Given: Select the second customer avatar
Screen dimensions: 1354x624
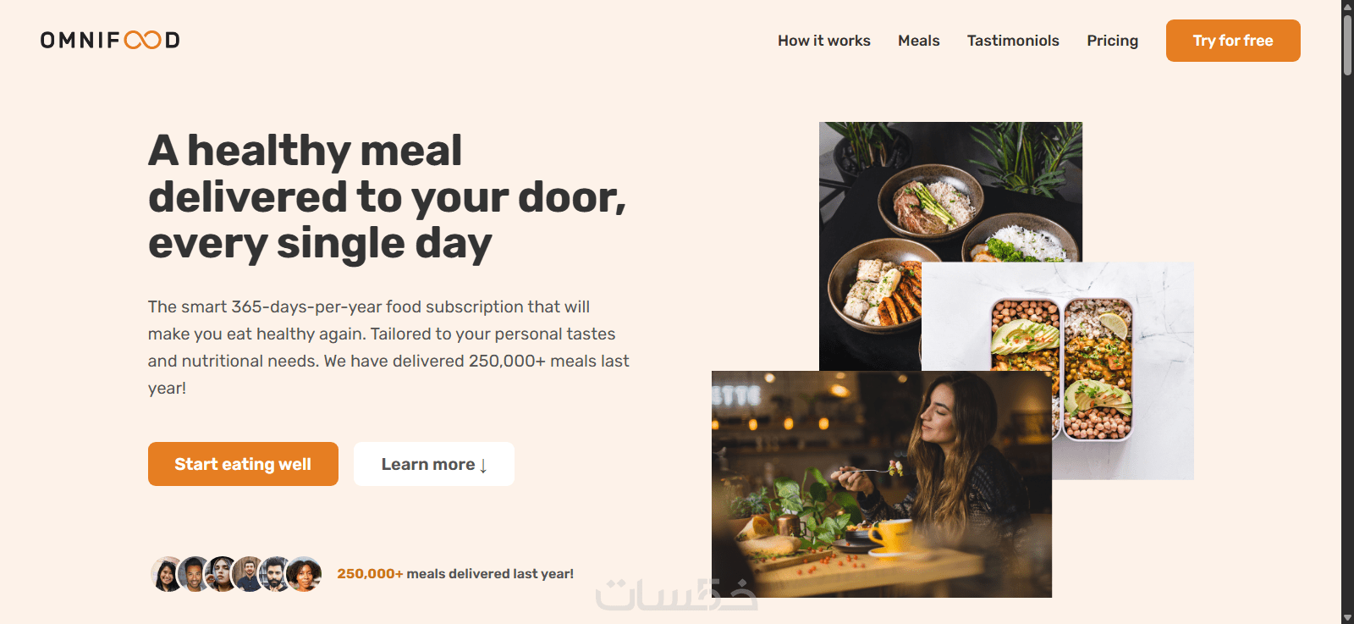Looking at the screenshot, I should pos(194,574).
